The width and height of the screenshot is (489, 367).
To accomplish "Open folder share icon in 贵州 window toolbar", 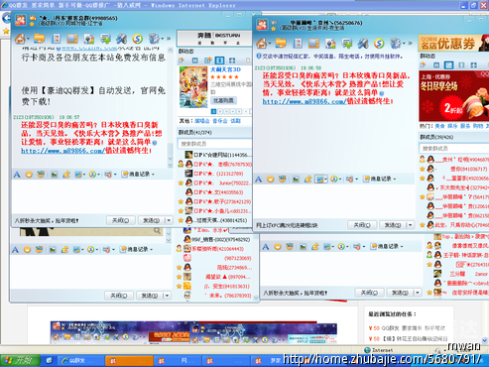I will coord(281,44).
